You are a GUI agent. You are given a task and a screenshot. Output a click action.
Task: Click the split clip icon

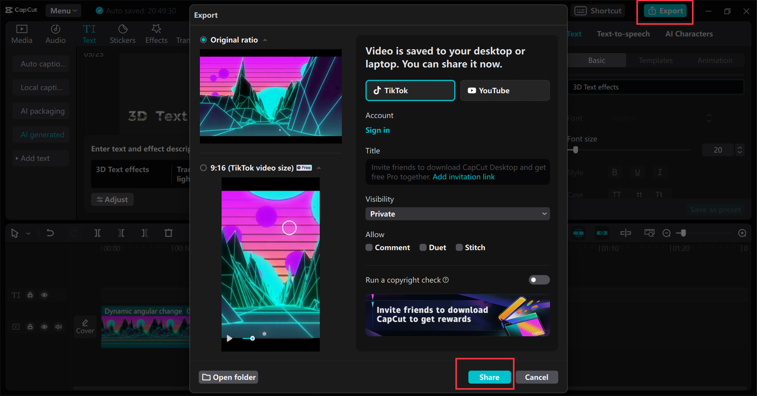[98, 233]
